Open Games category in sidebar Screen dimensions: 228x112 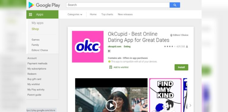pos(36,40)
